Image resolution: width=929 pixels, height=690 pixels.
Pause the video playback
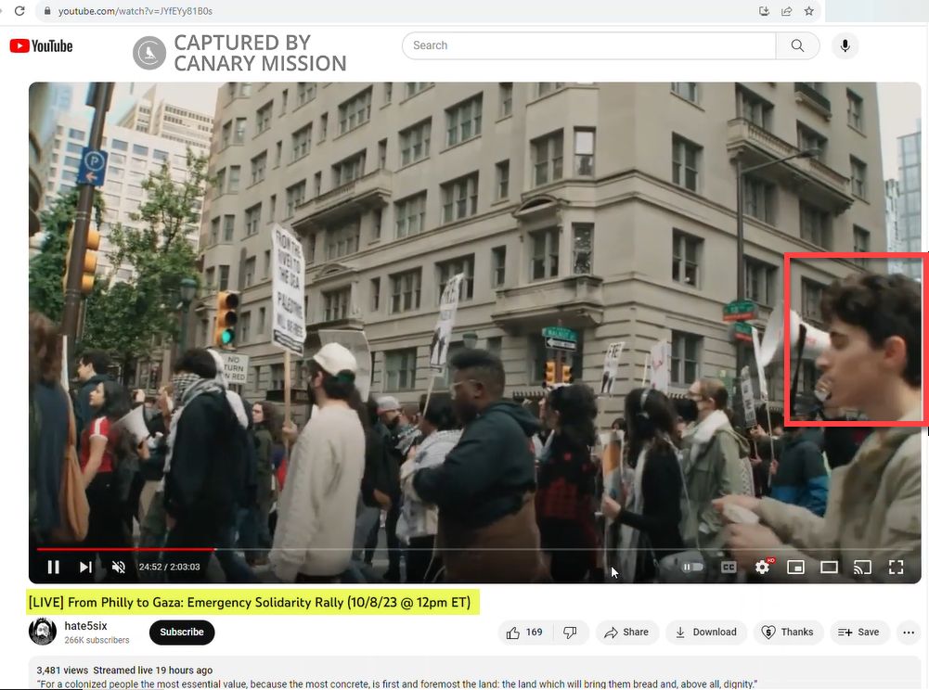coord(53,567)
